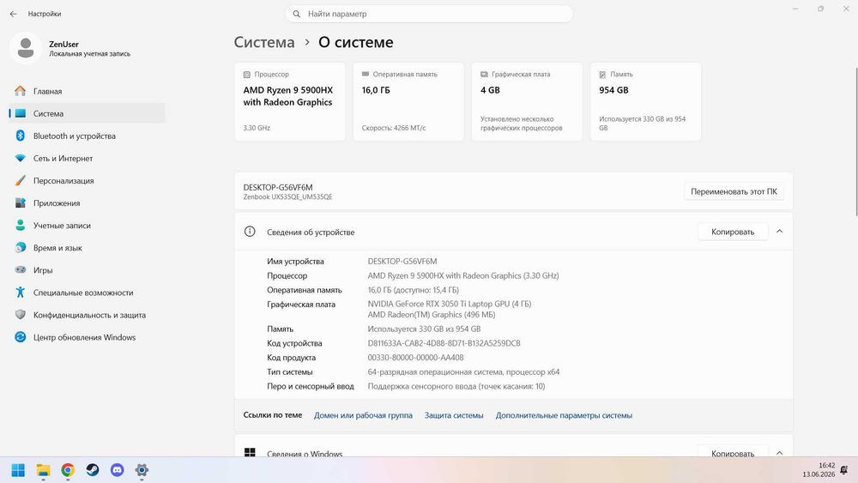Image resolution: width=858 pixels, height=483 pixels.
Task: Click the Память 954 GB storage card
Action: (x=646, y=102)
